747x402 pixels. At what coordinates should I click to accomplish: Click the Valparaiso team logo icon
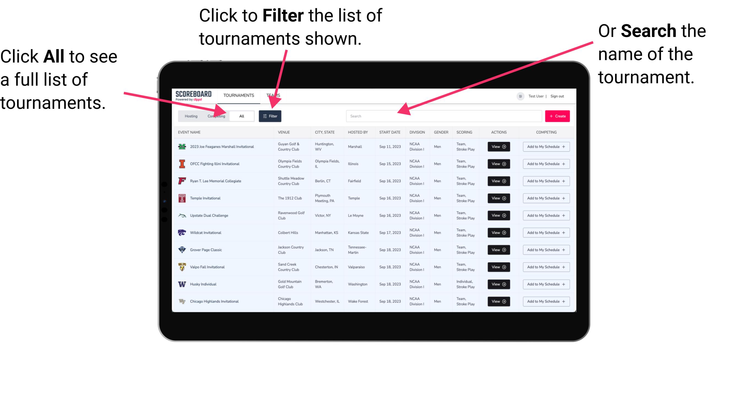[x=181, y=267]
